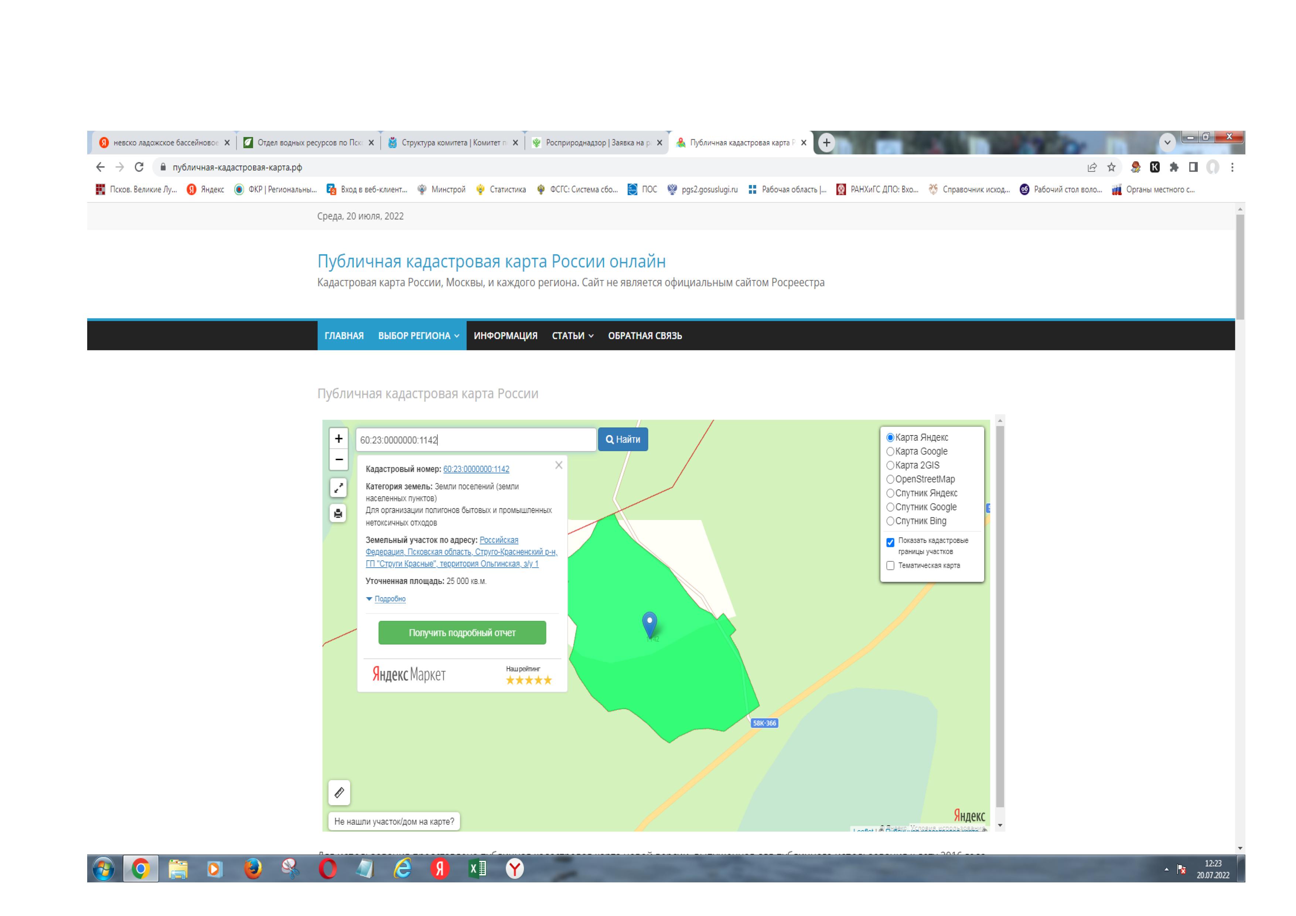
Task: Toggle fullscreen map view icon
Action: 338,488
